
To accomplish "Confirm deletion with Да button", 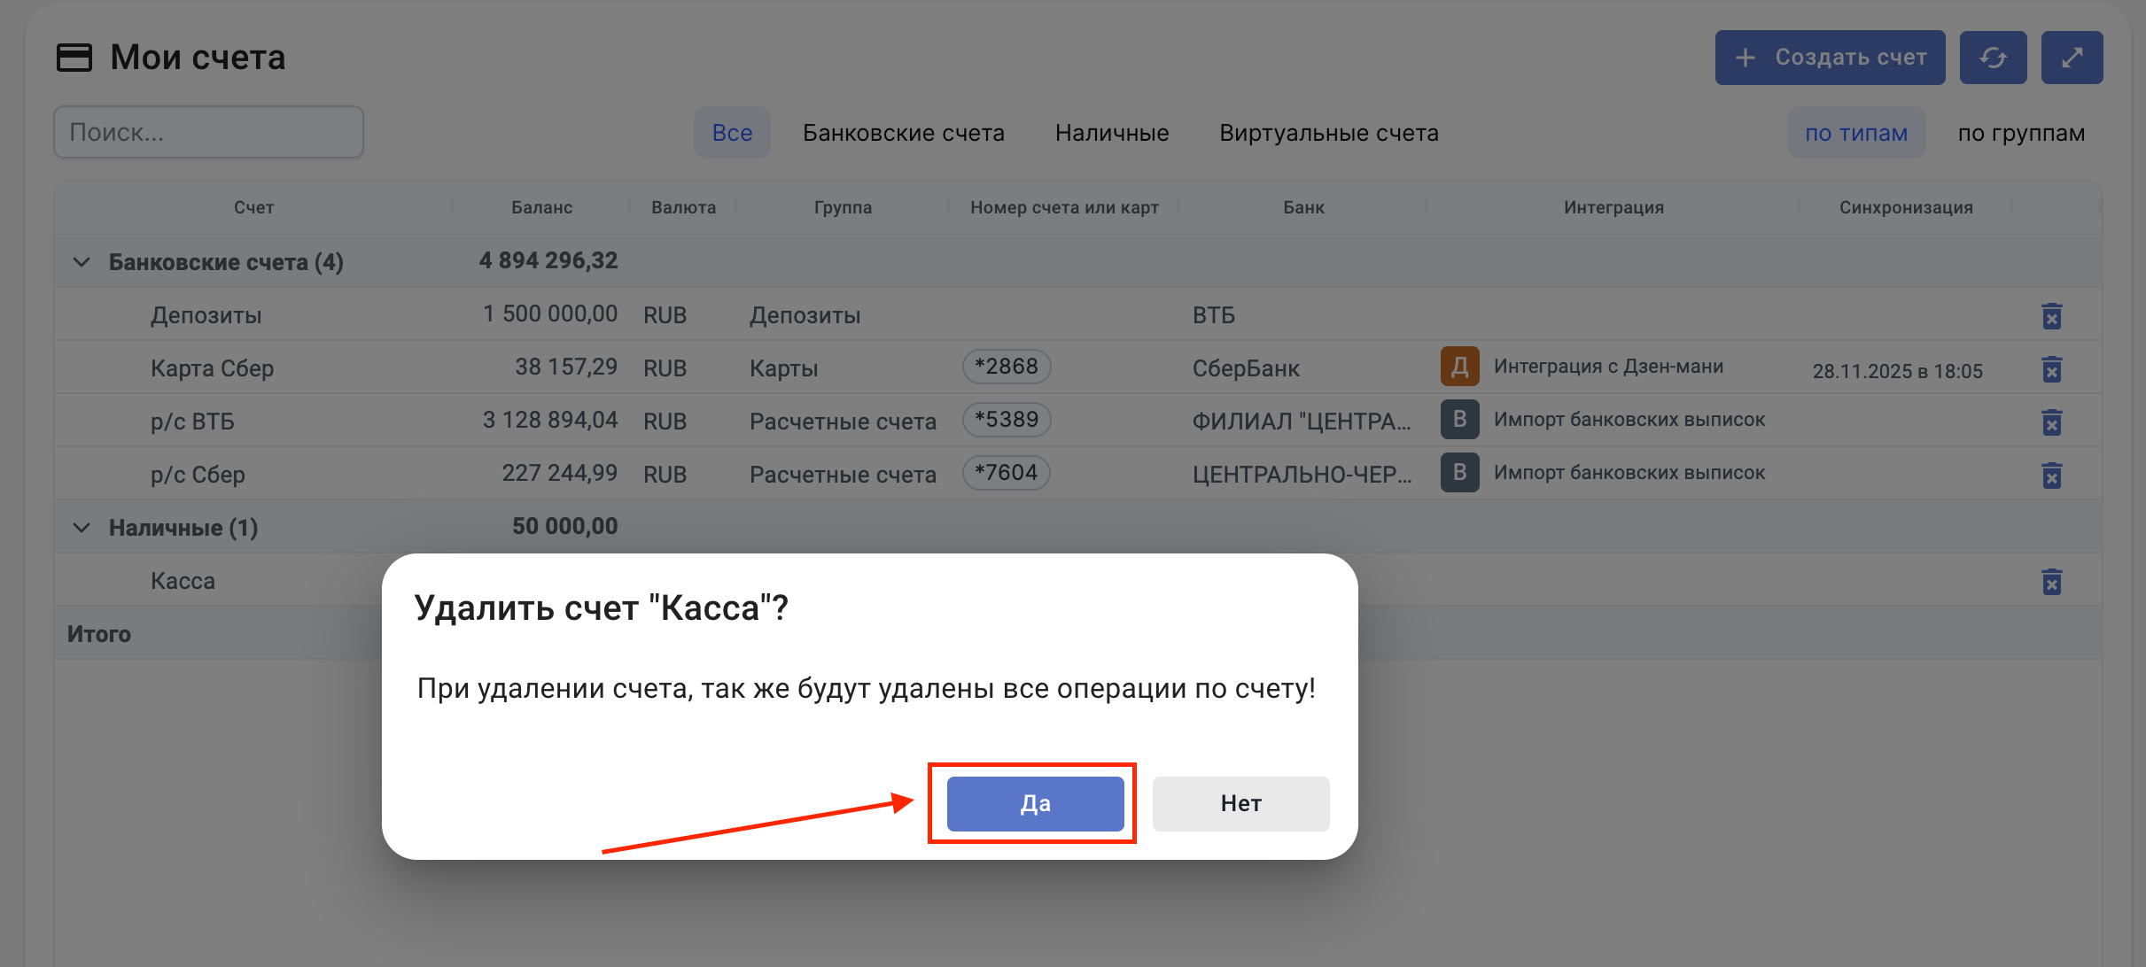I will tap(1035, 803).
